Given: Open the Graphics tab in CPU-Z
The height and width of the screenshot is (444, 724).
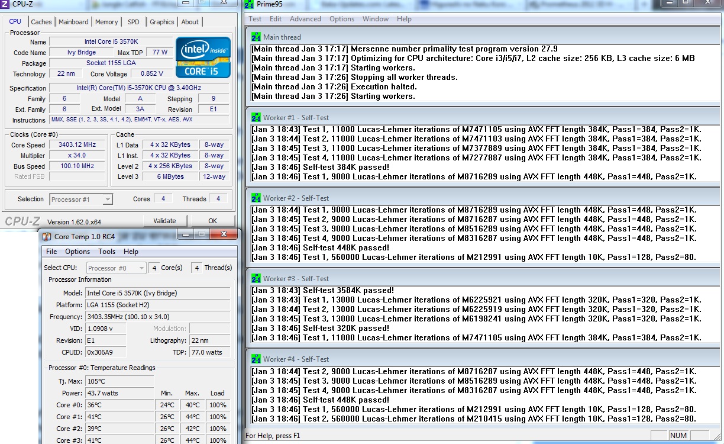Looking at the screenshot, I should point(162,22).
